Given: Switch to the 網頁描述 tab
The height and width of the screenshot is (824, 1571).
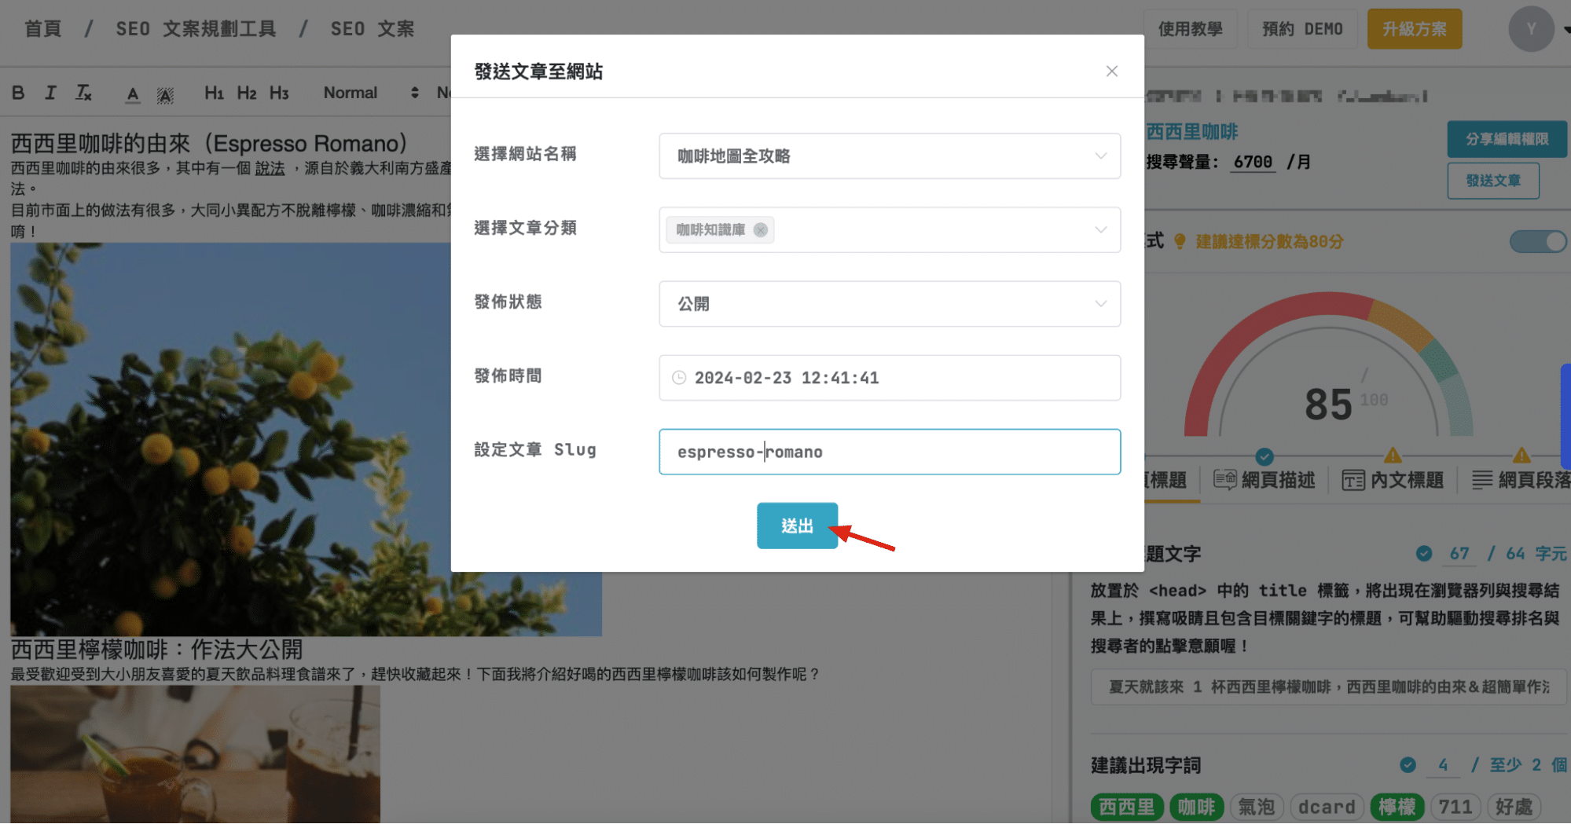Looking at the screenshot, I should (1265, 480).
